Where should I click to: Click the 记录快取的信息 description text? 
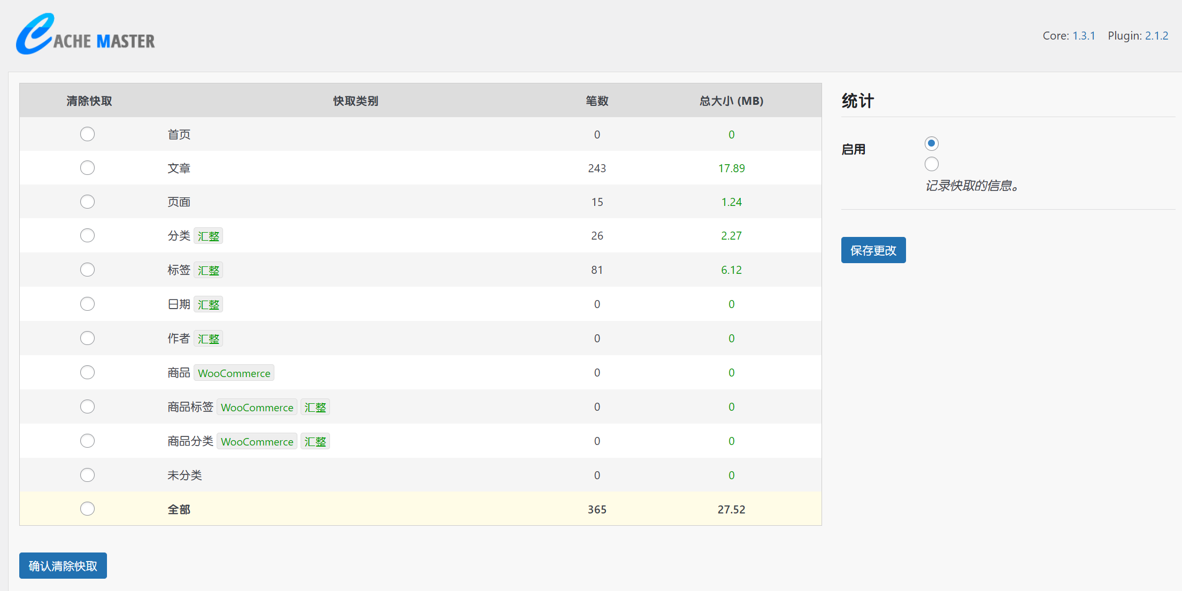click(972, 186)
